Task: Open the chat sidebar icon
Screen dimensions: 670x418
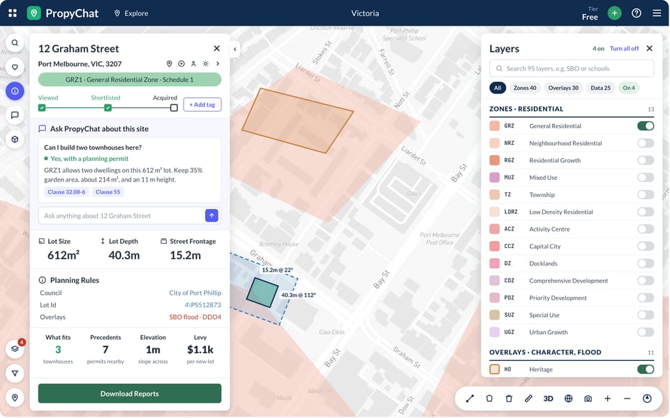Action: tap(15, 115)
